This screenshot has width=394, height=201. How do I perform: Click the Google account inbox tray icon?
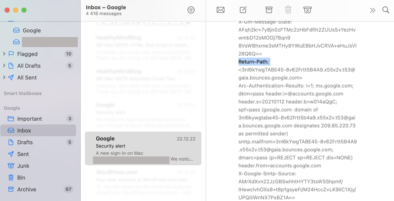[16, 30]
